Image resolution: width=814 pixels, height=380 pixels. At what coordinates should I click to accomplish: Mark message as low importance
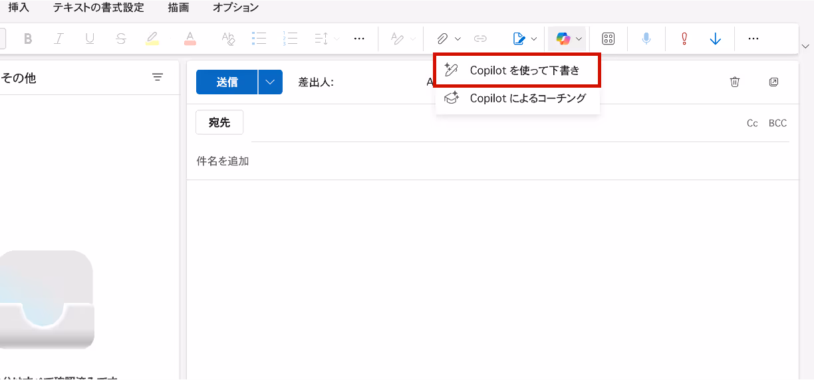[716, 39]
